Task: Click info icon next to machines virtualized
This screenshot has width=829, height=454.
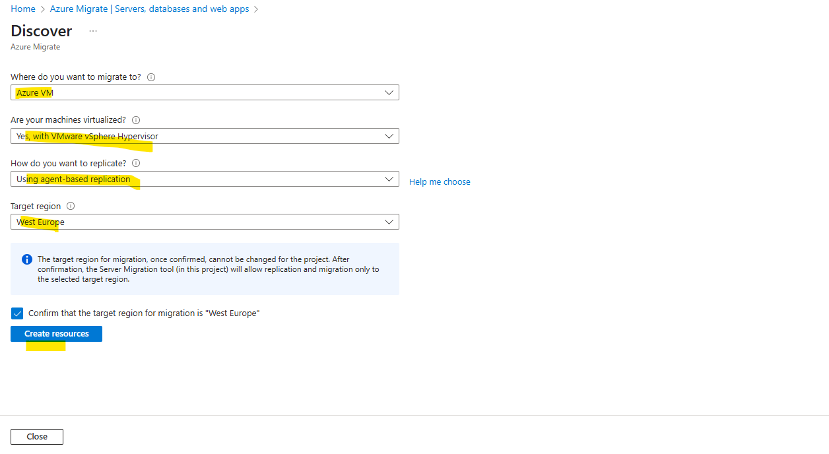Action: (136, 120)
